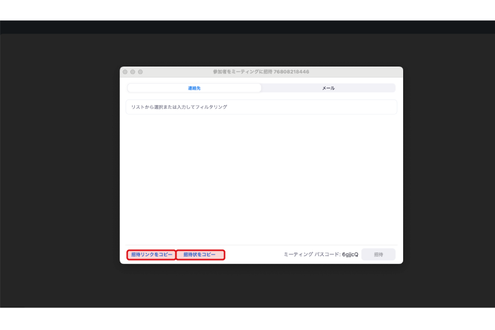Switch to the 連絡先 tab
The width and height of the screenshot is (495, 330).
194,88
